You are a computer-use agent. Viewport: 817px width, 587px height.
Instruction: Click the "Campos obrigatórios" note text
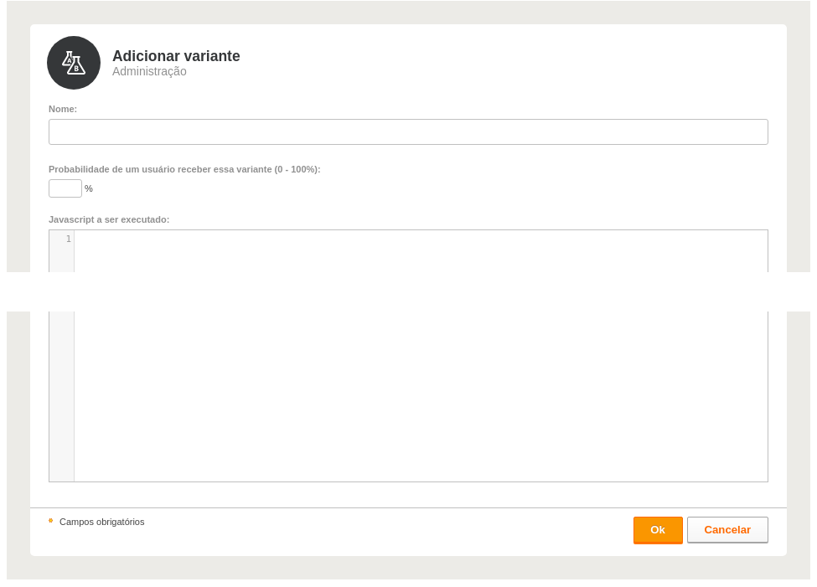coord(101,522)
